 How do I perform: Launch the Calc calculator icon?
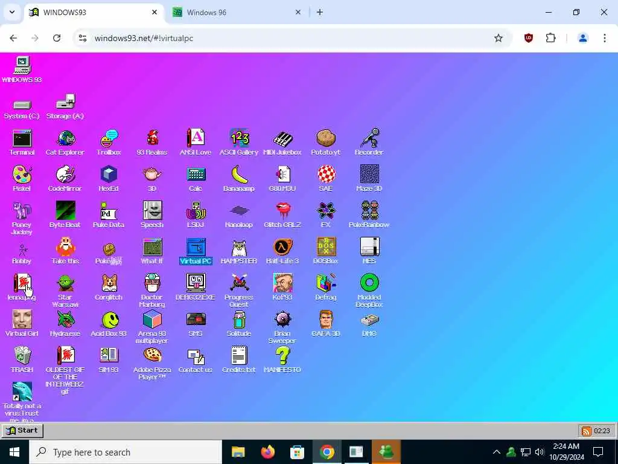coord(196,178)
